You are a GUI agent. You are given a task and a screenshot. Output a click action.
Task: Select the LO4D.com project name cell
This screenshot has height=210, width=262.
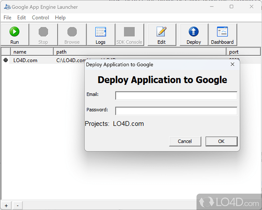pyautogui.click(x=26, y=60)
